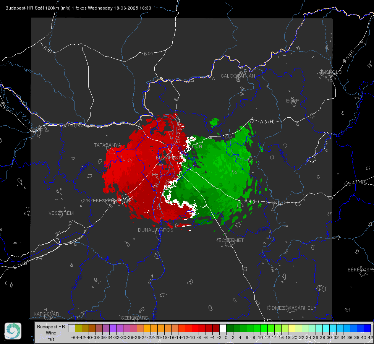Click the EGER city label
The height and width of the screenshot is (344, 374).
293,101
